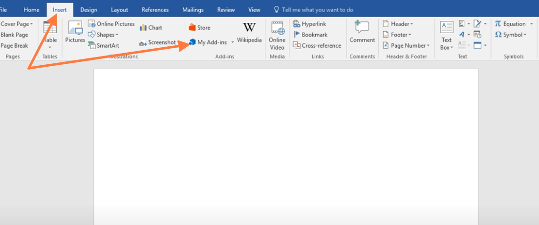Screen dimensions: 539x225
Task: Click the pi Equation icon
Action: point(498,24)
